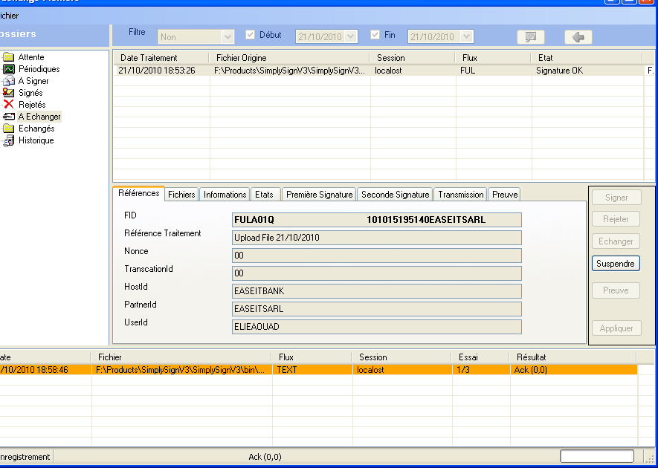Click the Historique icon
Screen dimensions: 658x468
click(x=8, y=140)
